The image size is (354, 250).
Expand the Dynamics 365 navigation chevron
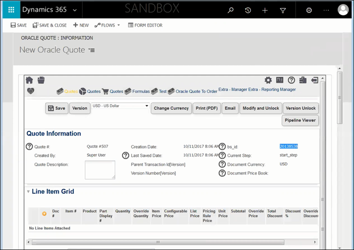pyautogui.click(x=75, y=10)
